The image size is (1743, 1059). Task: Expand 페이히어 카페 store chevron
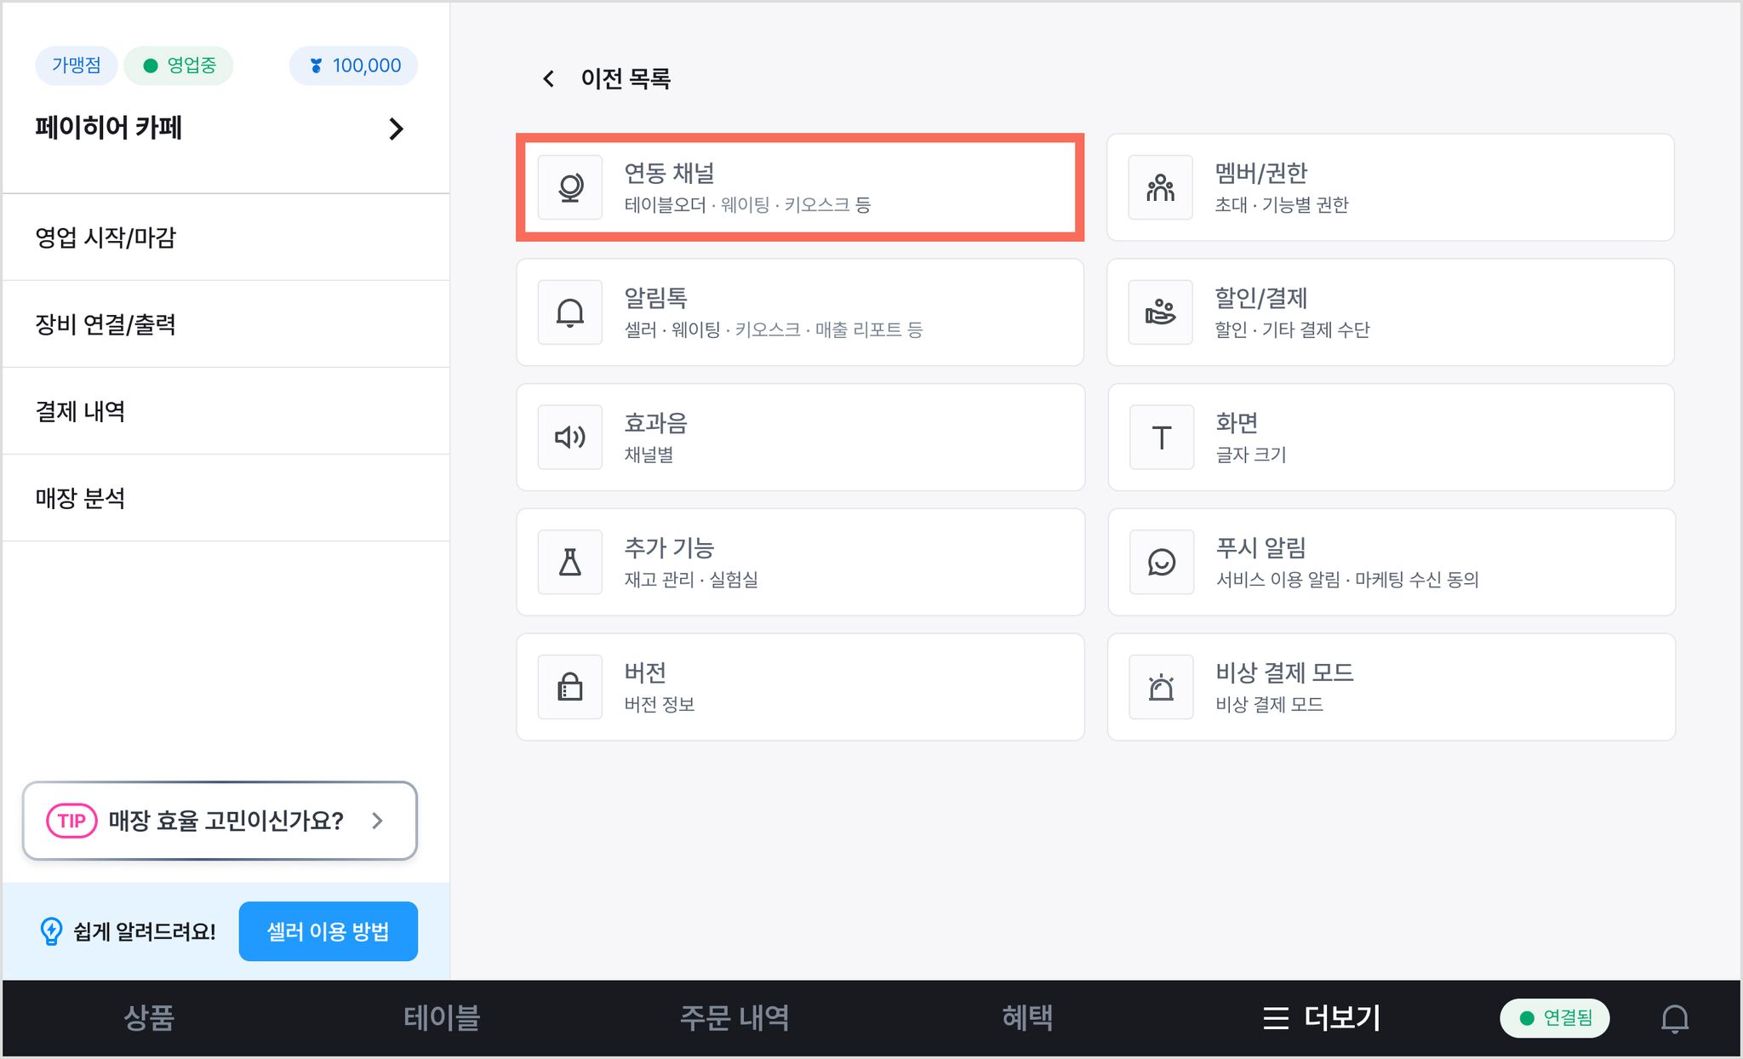[x=396, y=129]
